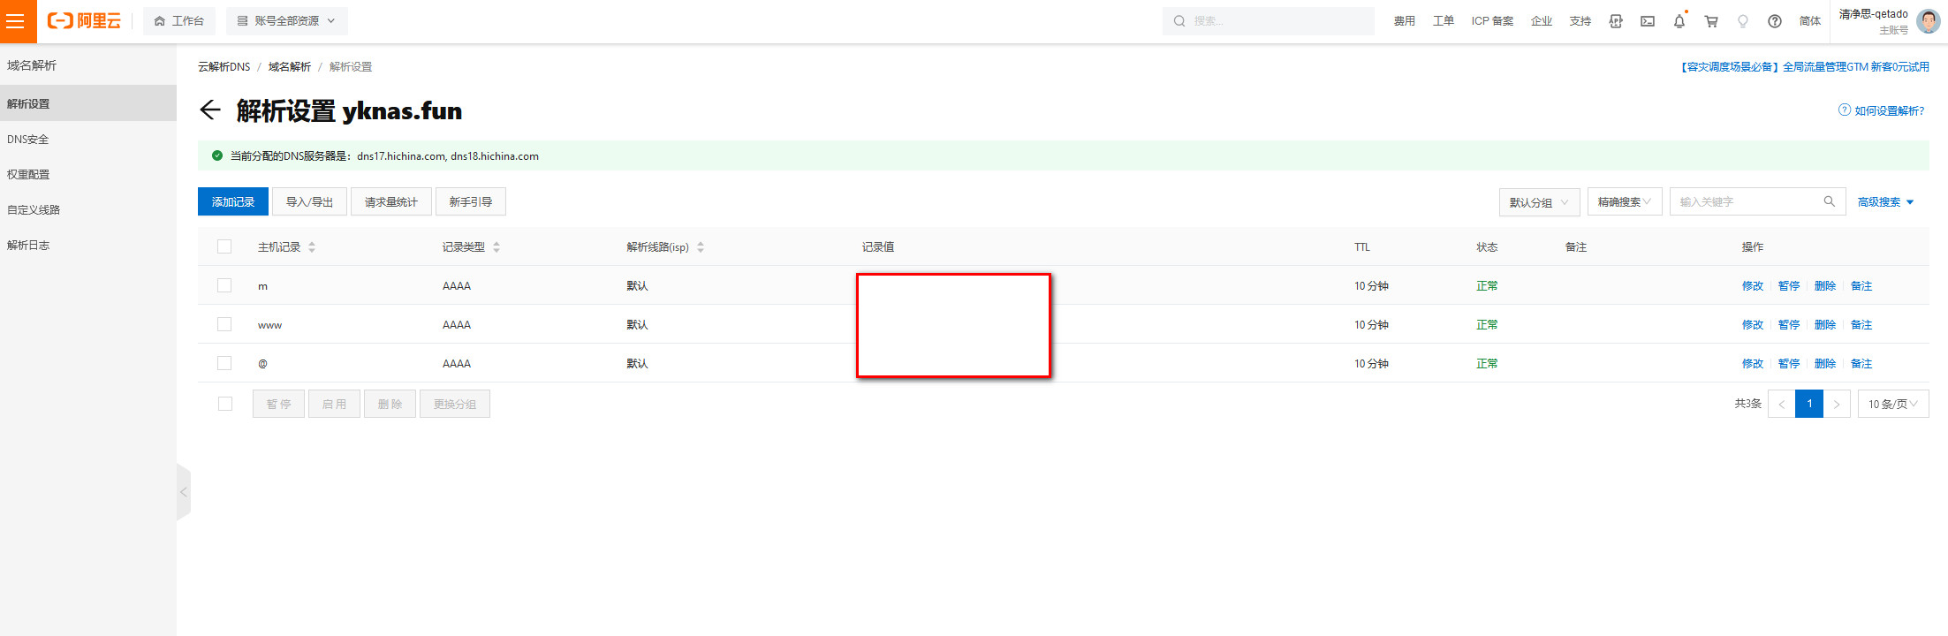
Task: Tick the checkbox for the www record
Action: click(224, 324)
